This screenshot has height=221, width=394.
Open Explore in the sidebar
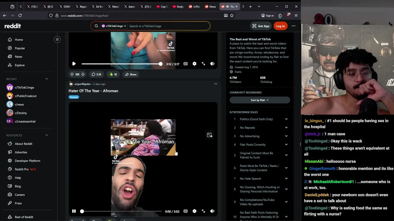tap(20, 65)
